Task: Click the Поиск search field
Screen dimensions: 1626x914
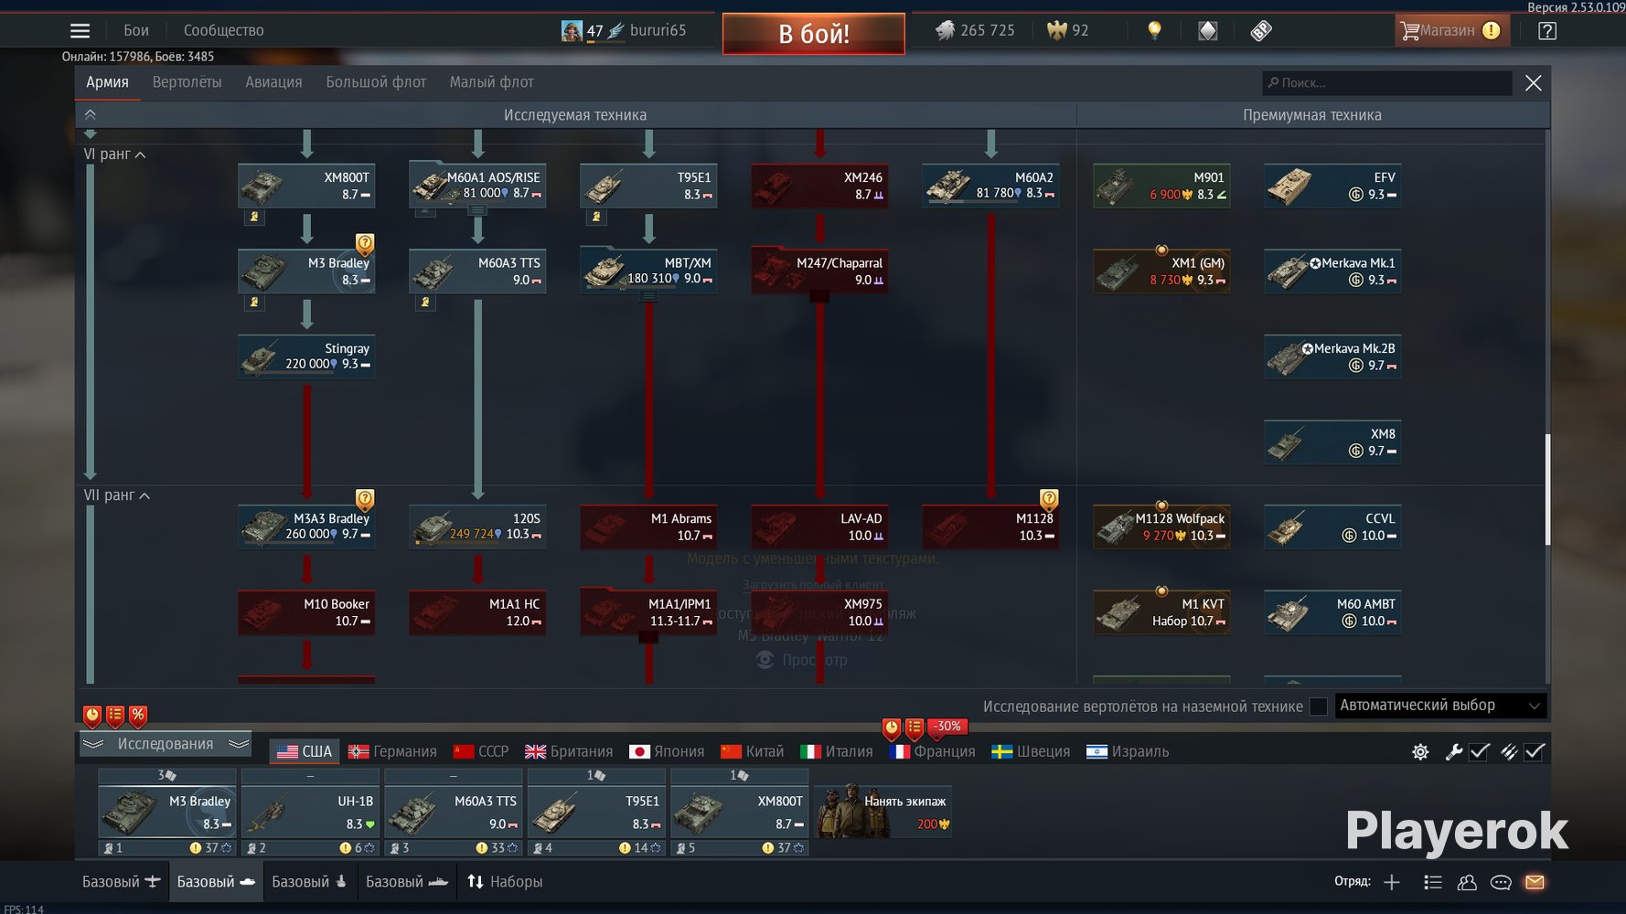Action: coord(1386,83)
